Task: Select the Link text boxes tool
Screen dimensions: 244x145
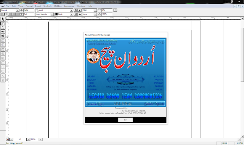Action: click(3, 32)
